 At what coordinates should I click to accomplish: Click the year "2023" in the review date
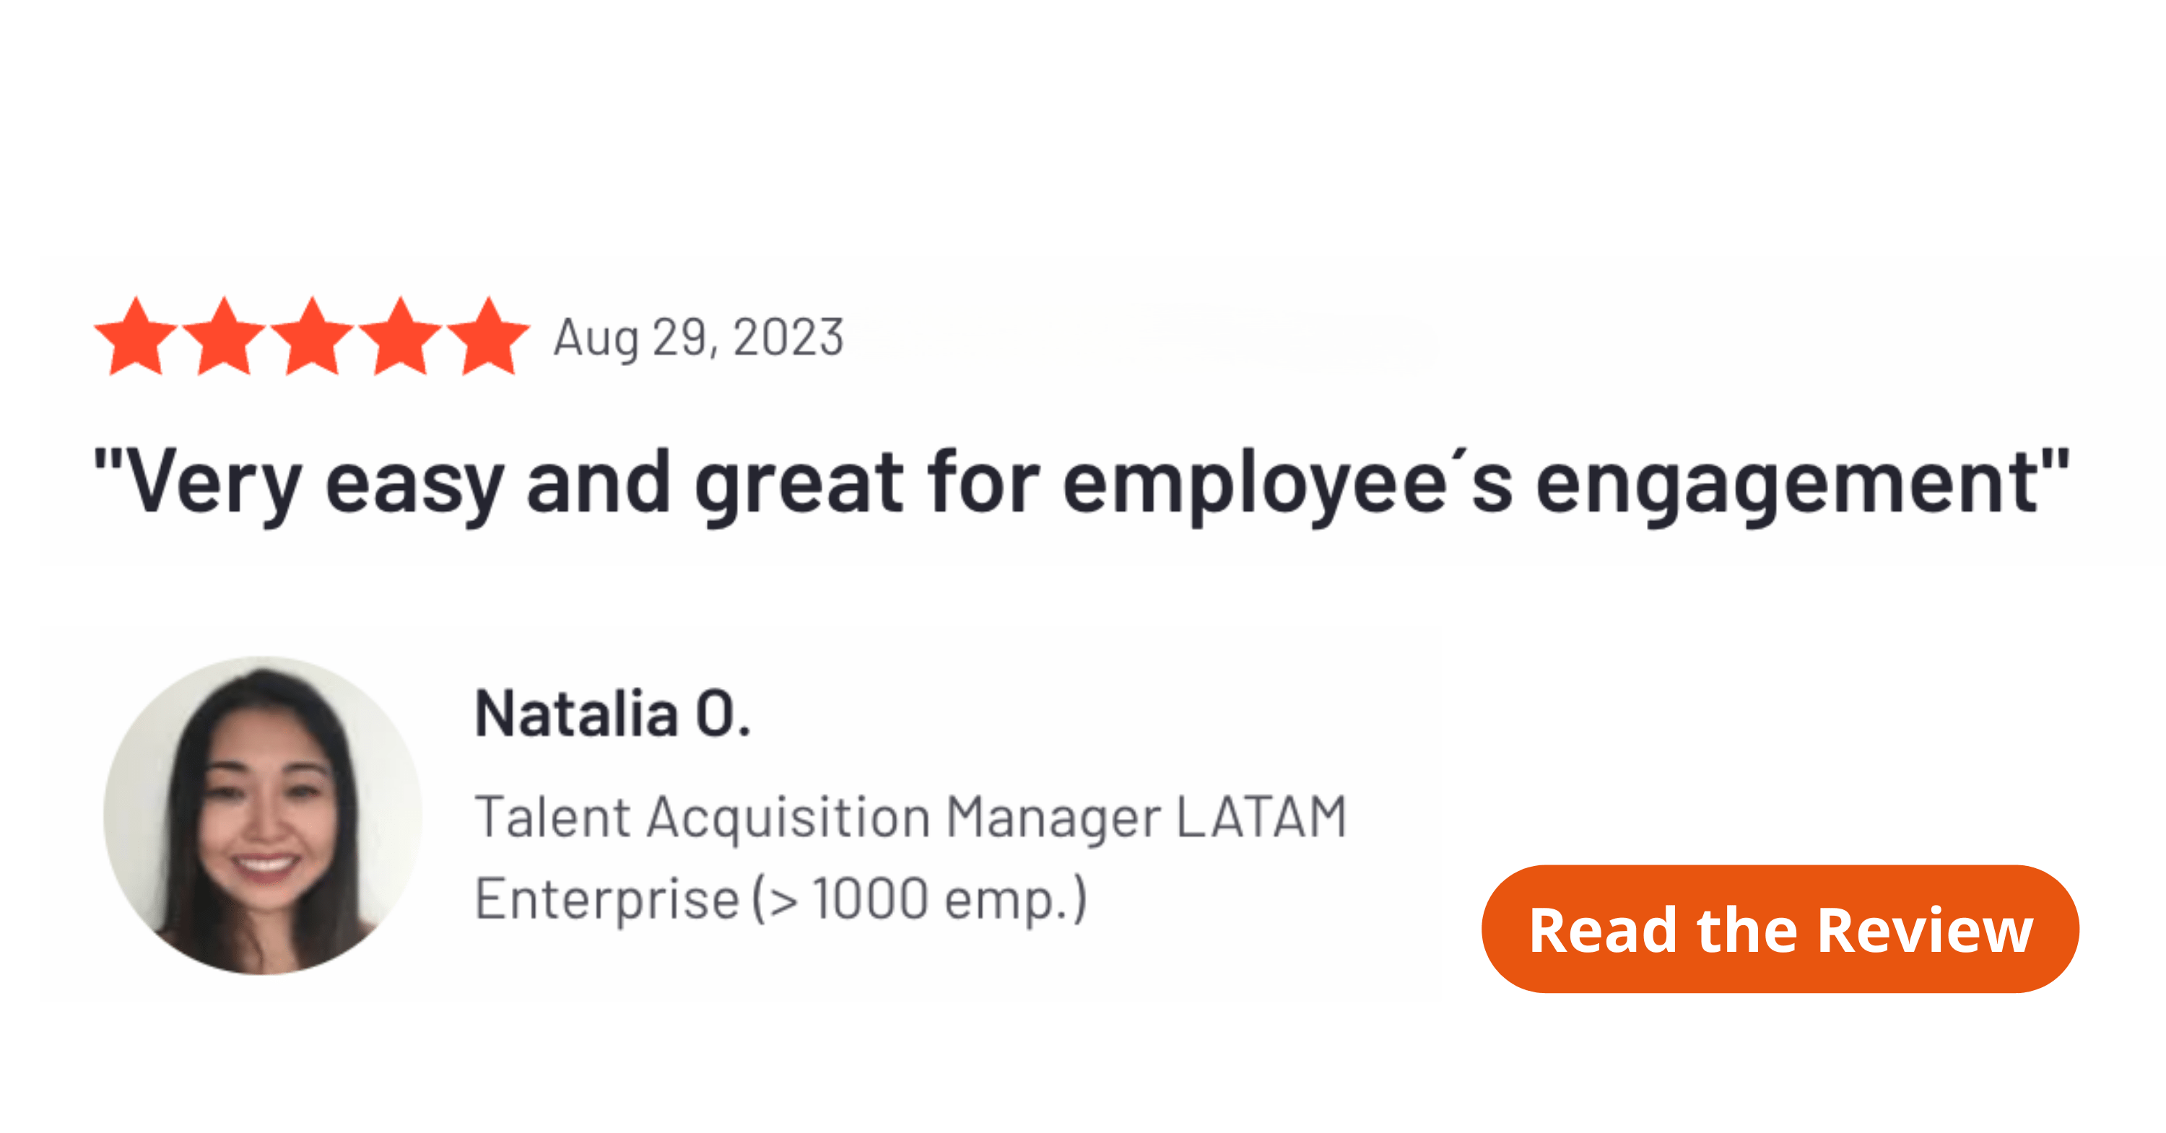click(x=788, y=337)
